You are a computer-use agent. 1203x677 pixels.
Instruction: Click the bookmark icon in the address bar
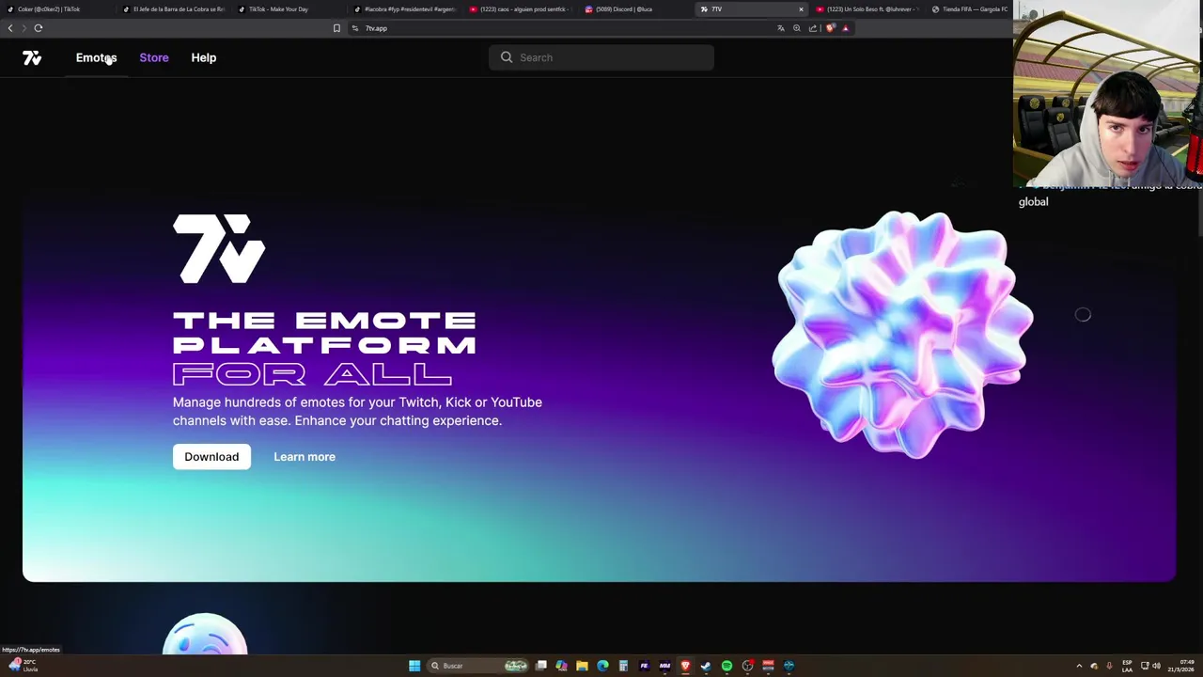[336, 28]
